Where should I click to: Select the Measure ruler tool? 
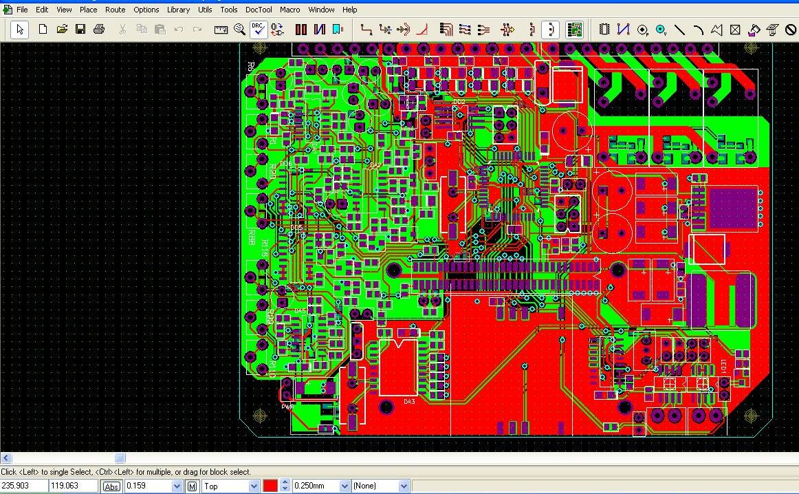221,30
